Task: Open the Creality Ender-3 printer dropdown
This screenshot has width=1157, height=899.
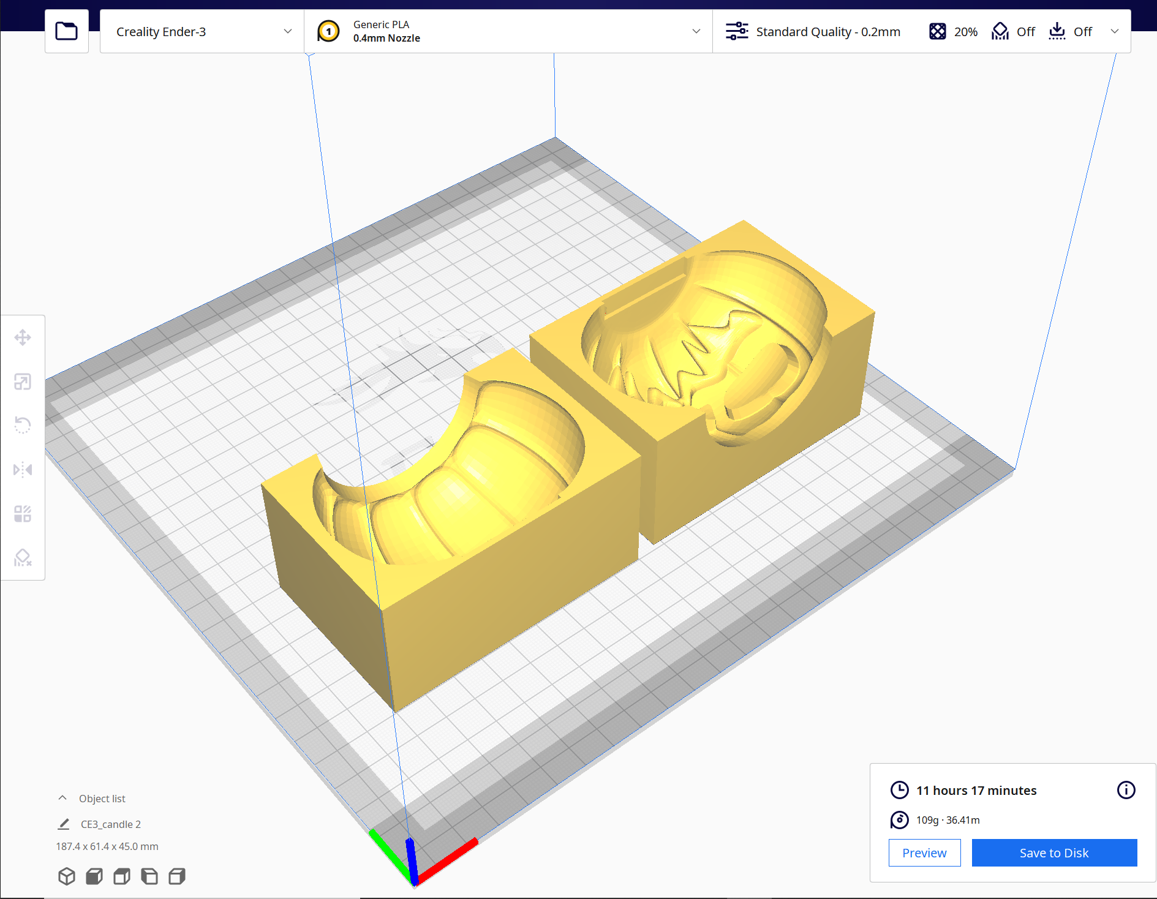Action: click(202, 31)
